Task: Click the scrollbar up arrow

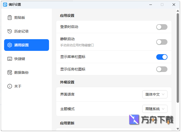Action: pyautogui.click(x=178, y=11)
